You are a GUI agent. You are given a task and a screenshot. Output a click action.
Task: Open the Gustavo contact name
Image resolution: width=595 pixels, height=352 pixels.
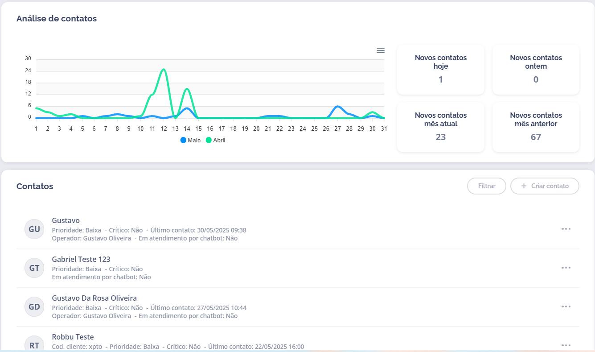point(66,220)
